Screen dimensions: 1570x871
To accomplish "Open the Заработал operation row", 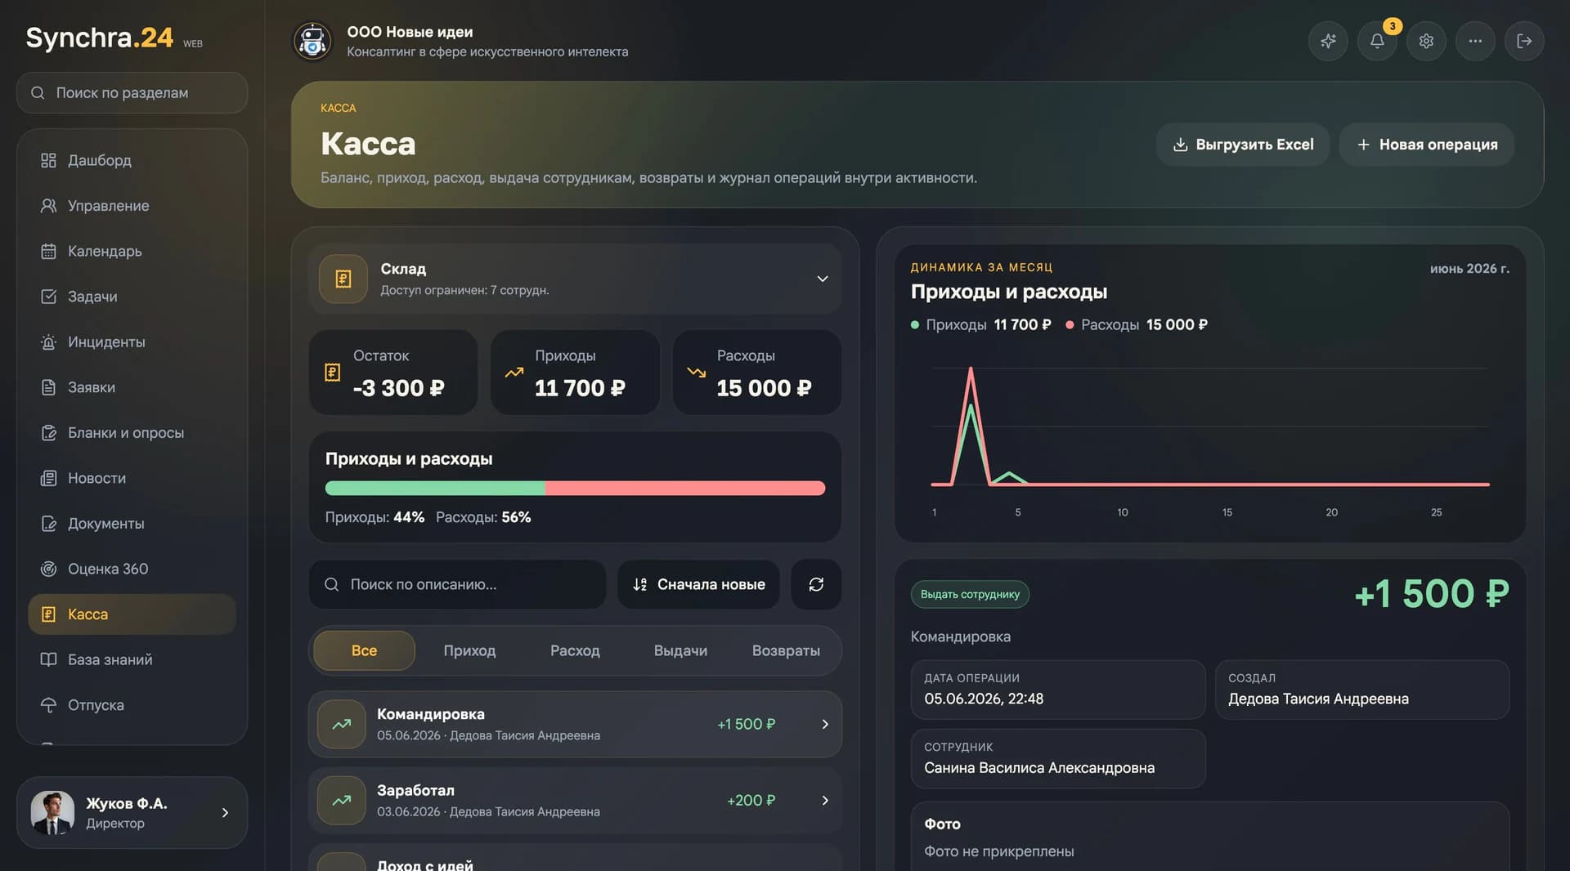I will pos(575,800).
